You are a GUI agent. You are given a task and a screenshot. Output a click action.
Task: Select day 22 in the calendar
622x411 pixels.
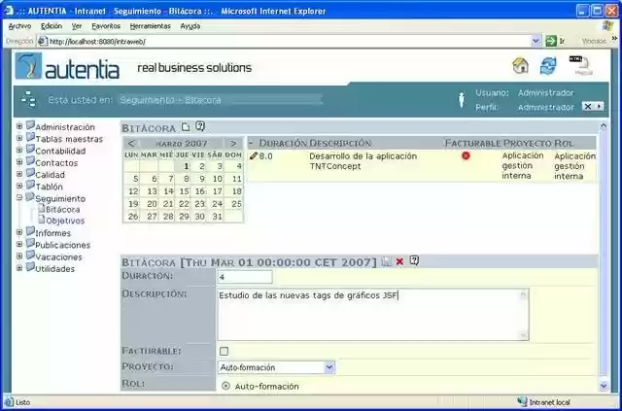point(184,204)
